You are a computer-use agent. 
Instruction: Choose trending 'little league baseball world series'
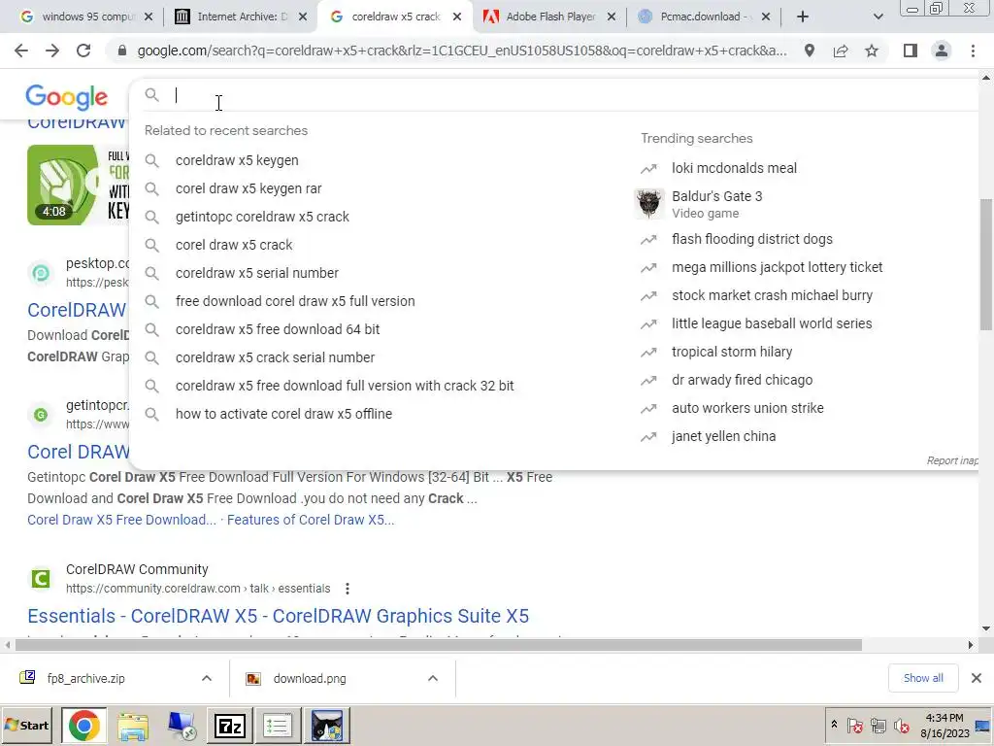pyautogui.click(x=772, y=323)
